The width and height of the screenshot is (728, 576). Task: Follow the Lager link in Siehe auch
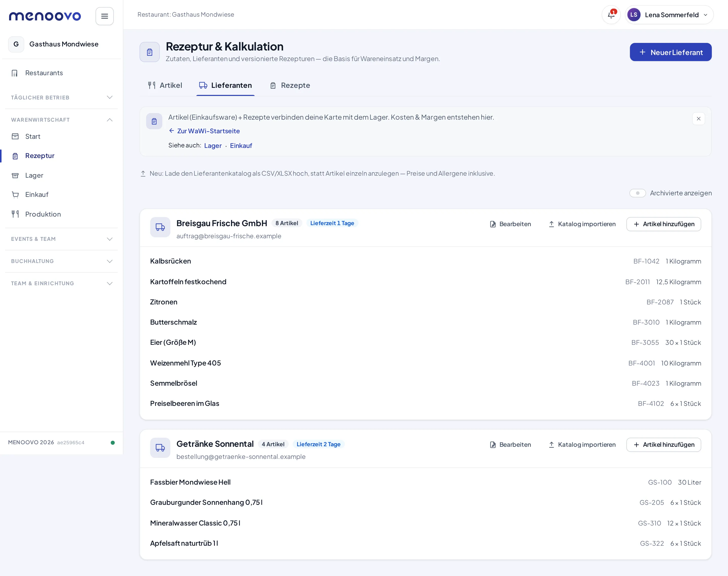pyautogui.click(x=213, y=146)
